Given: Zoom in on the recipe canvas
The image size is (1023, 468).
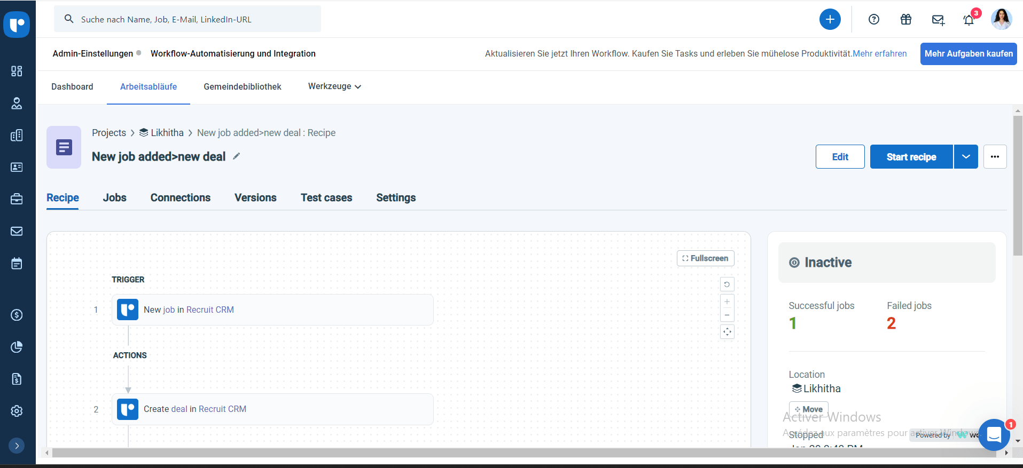Looking at the screenshot, I should coord(727,302).
